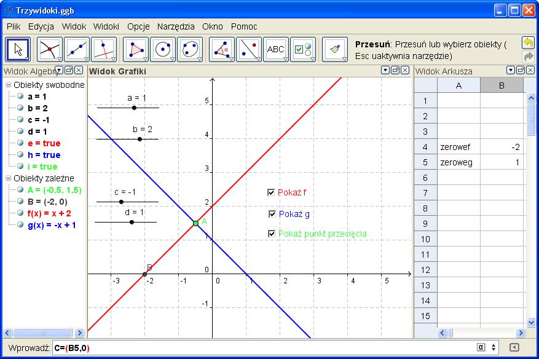The image size is (539, 359).
Task: Open the alpha symbol table in input bar
Action: tap(481, 347)
